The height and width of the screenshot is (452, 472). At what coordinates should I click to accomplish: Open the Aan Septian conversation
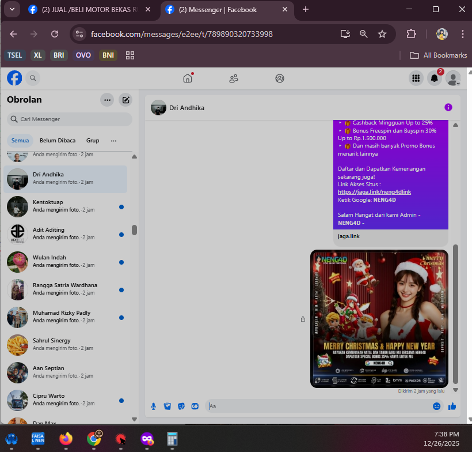pos(65,373)
